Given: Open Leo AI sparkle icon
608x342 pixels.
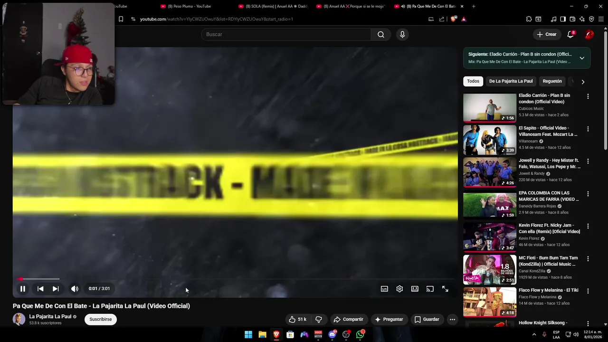Looking at the screenshot, I should click(x=582, y=19).
